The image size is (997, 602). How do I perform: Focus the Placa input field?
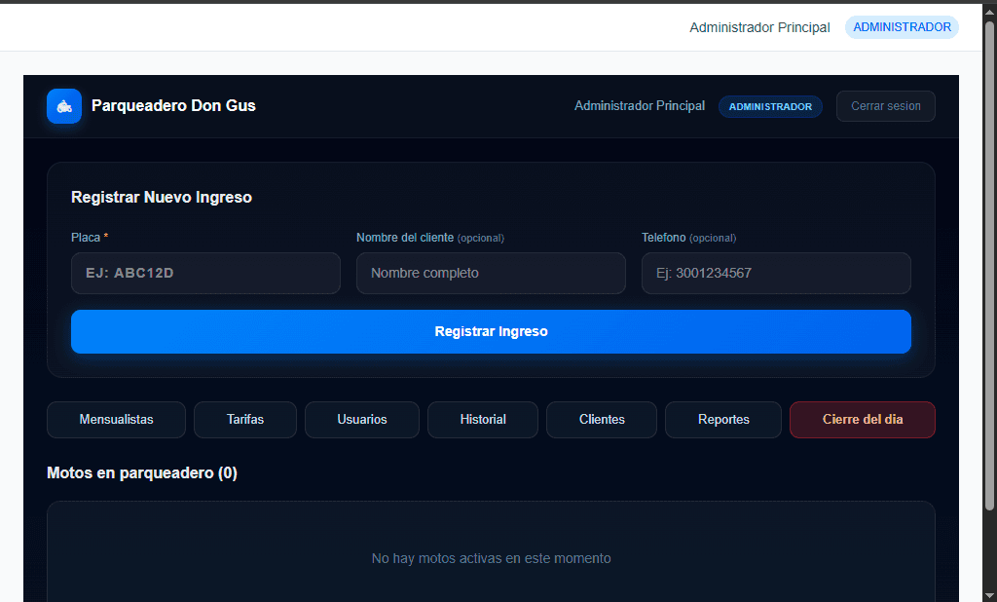coord(205,273)
